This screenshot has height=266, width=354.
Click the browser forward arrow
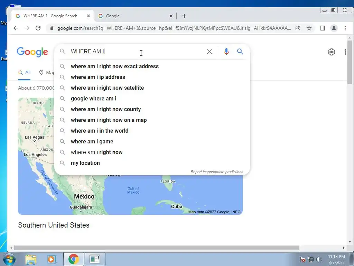(x=27, y=28)
